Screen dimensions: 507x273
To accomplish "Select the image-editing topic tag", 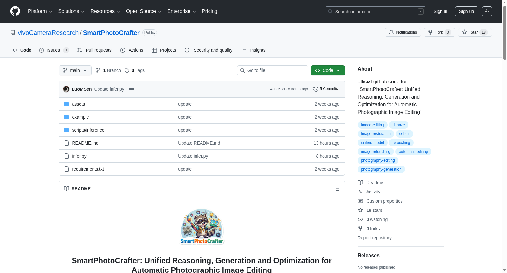I will pos(372,125).
